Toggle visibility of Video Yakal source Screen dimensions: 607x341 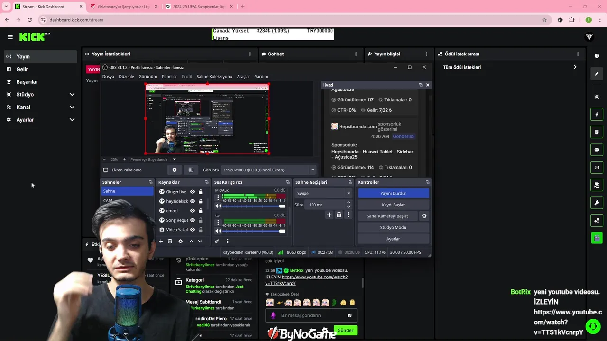pos(193,230)
